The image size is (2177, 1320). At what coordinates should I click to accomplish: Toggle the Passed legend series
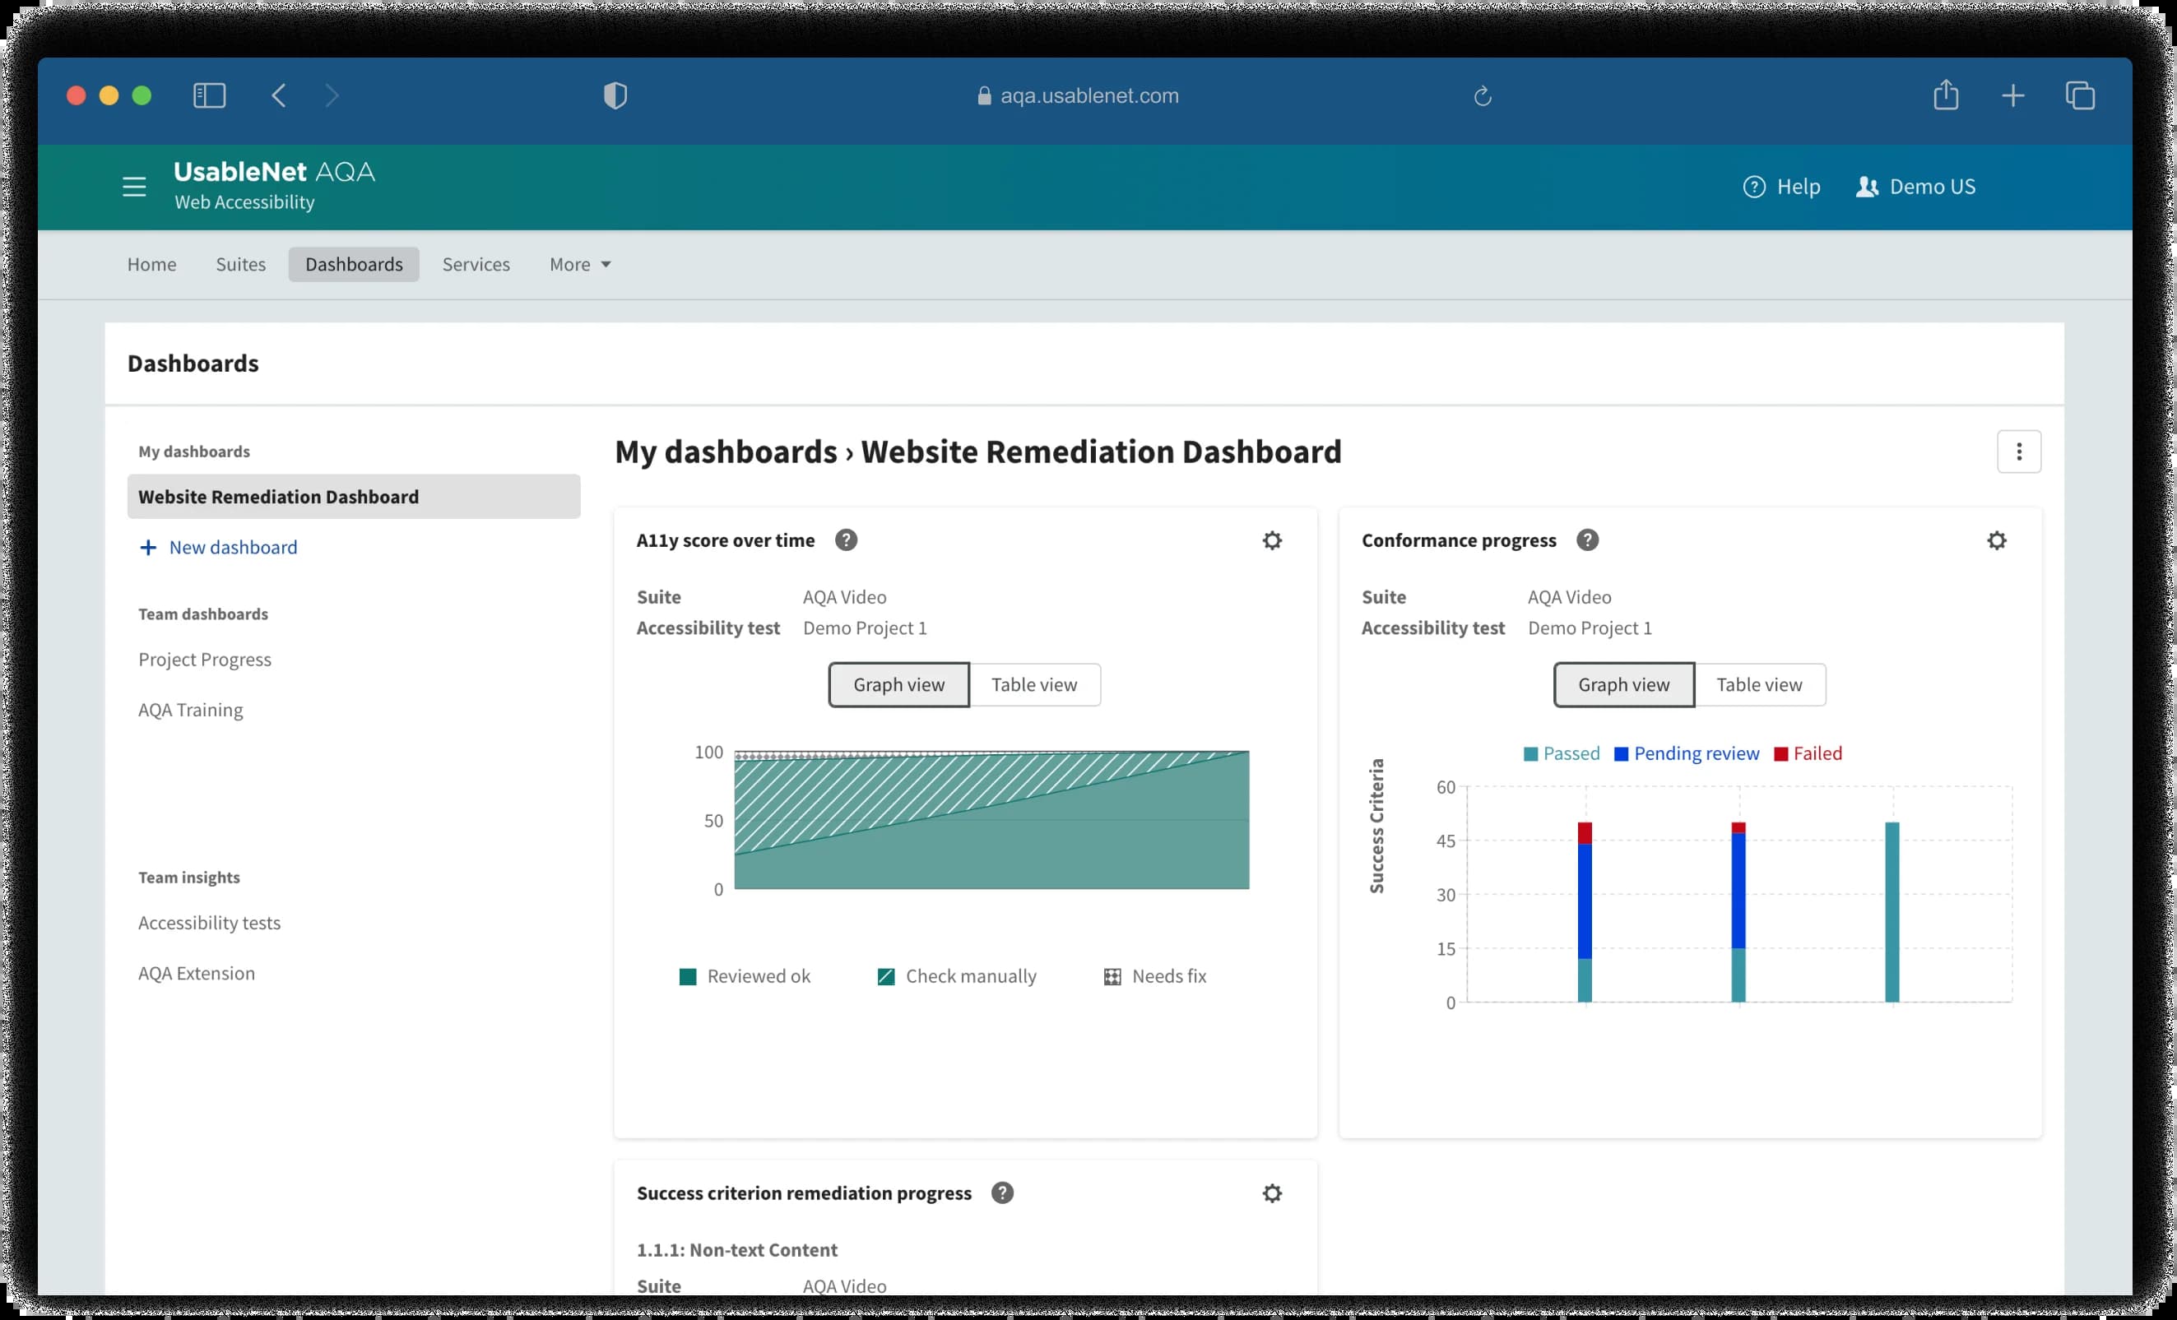tap(1562, 753)
